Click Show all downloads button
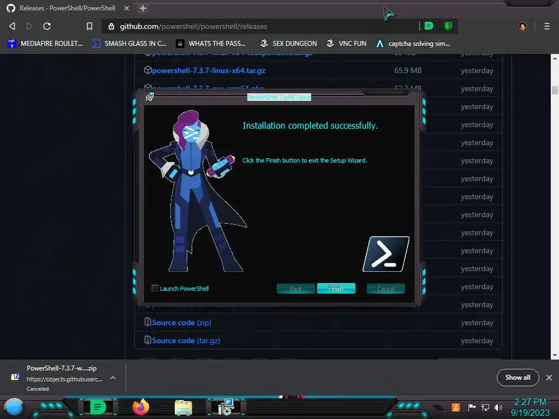 click(518, 378)
